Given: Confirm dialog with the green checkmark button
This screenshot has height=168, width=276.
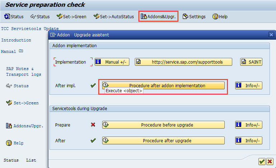Looking at the screenshot, I should [262, 161].
